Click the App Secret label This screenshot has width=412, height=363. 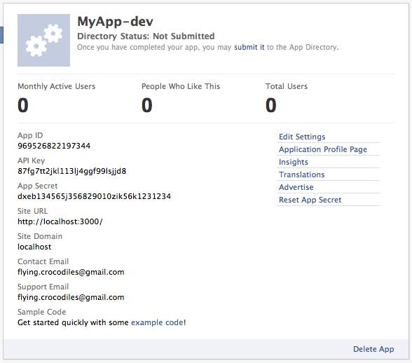click(38, 186)
